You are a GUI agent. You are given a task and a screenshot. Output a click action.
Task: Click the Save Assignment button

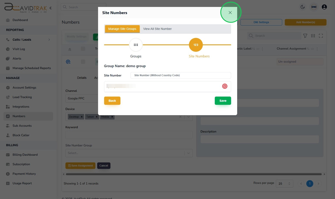(x=80, y=166)
